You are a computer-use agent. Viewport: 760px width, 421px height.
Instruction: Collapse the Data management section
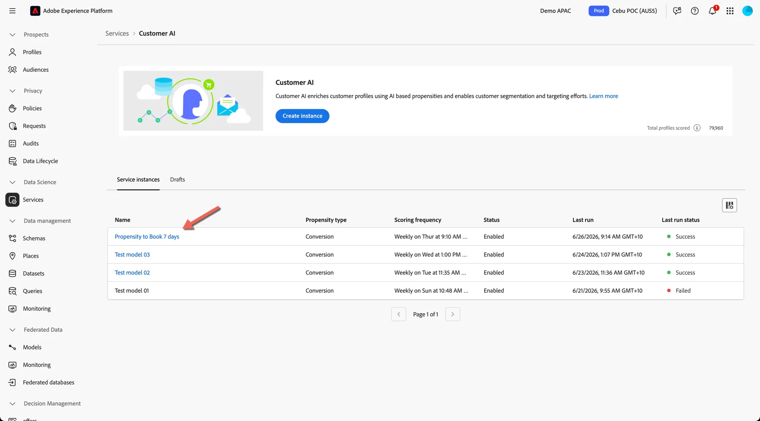pos(12,221)
